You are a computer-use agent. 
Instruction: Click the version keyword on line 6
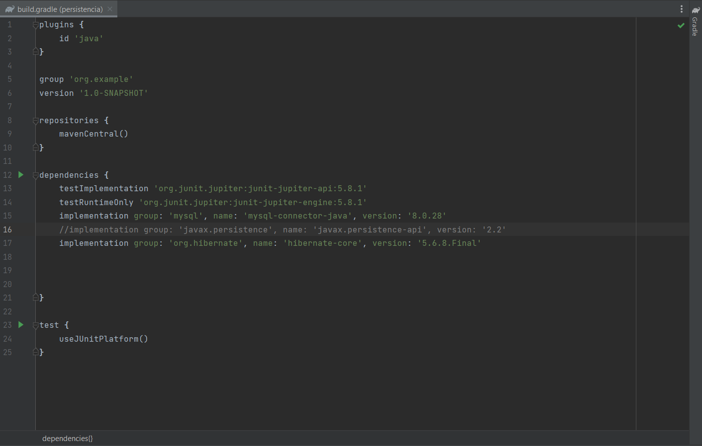tap(57, 93)
